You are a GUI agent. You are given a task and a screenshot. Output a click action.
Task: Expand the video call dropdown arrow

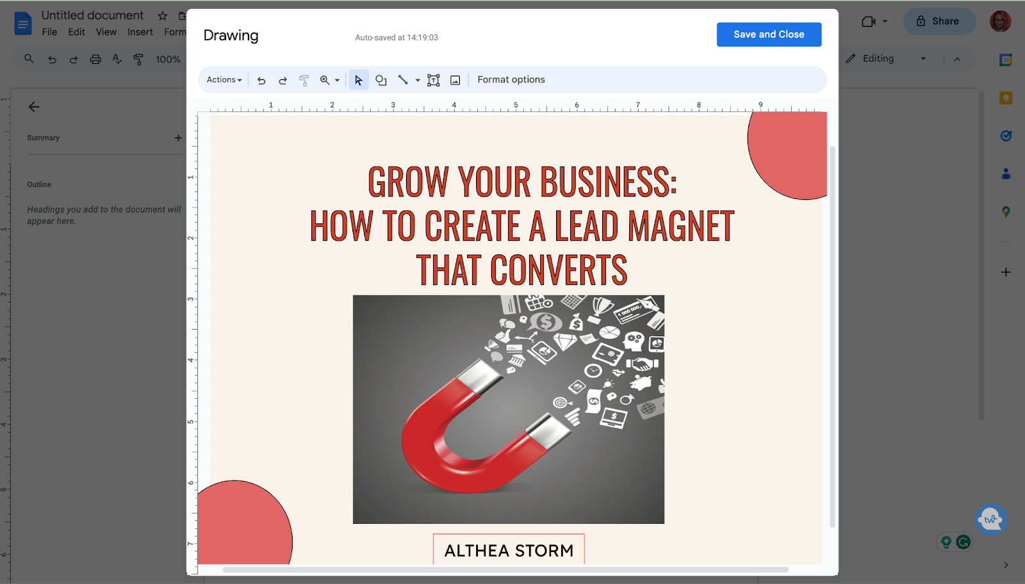click(885, 21)
